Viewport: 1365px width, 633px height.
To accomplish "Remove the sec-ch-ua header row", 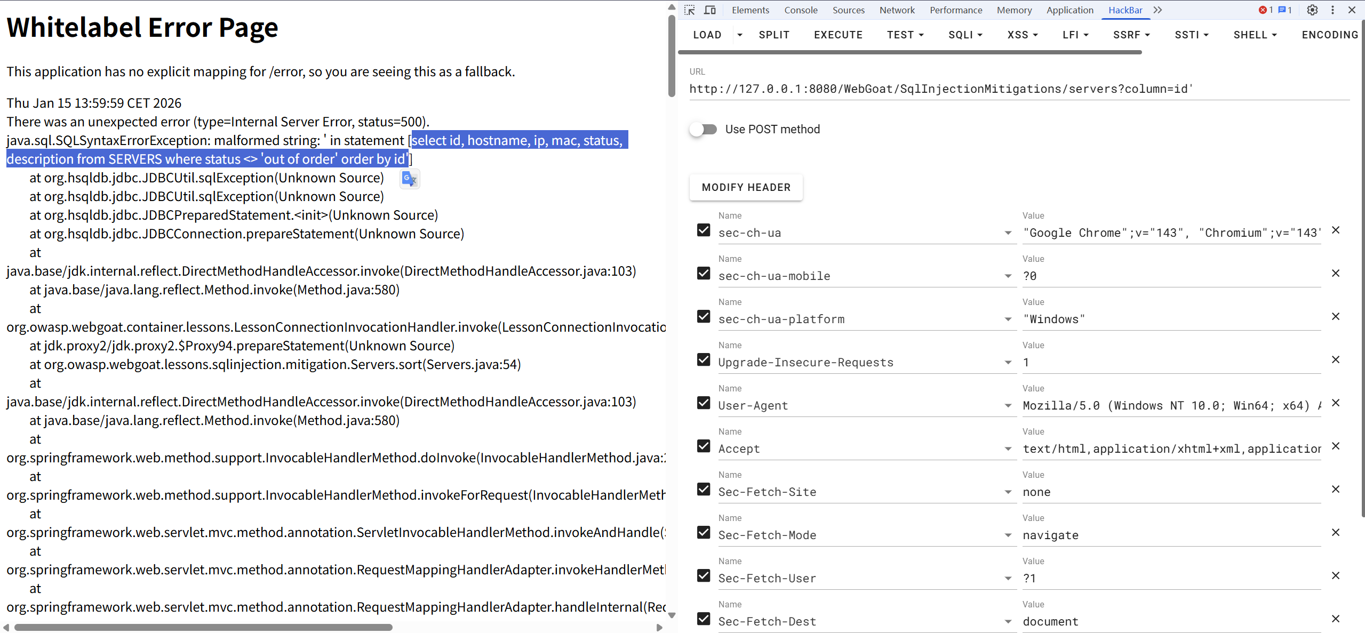I will tap(1336, 230).
